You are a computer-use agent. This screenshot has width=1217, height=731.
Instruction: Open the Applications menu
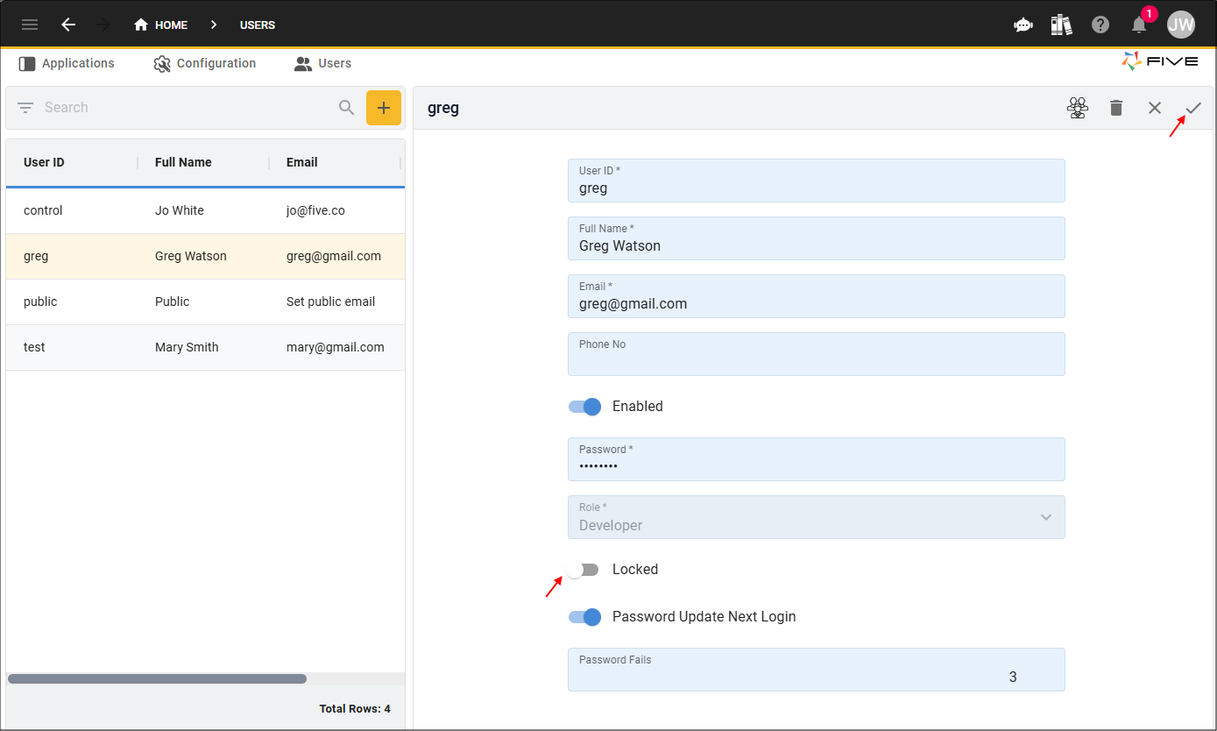point(67,63)
